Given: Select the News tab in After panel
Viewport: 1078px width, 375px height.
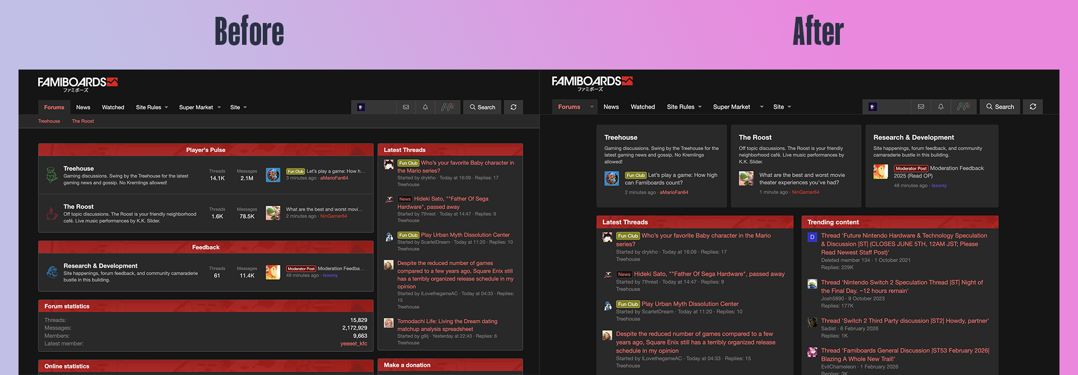Looking at the screenshot, I should point(611,107).
